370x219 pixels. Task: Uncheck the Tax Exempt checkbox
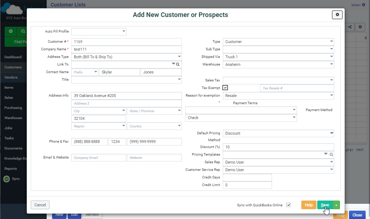click(x=225, y=88)
